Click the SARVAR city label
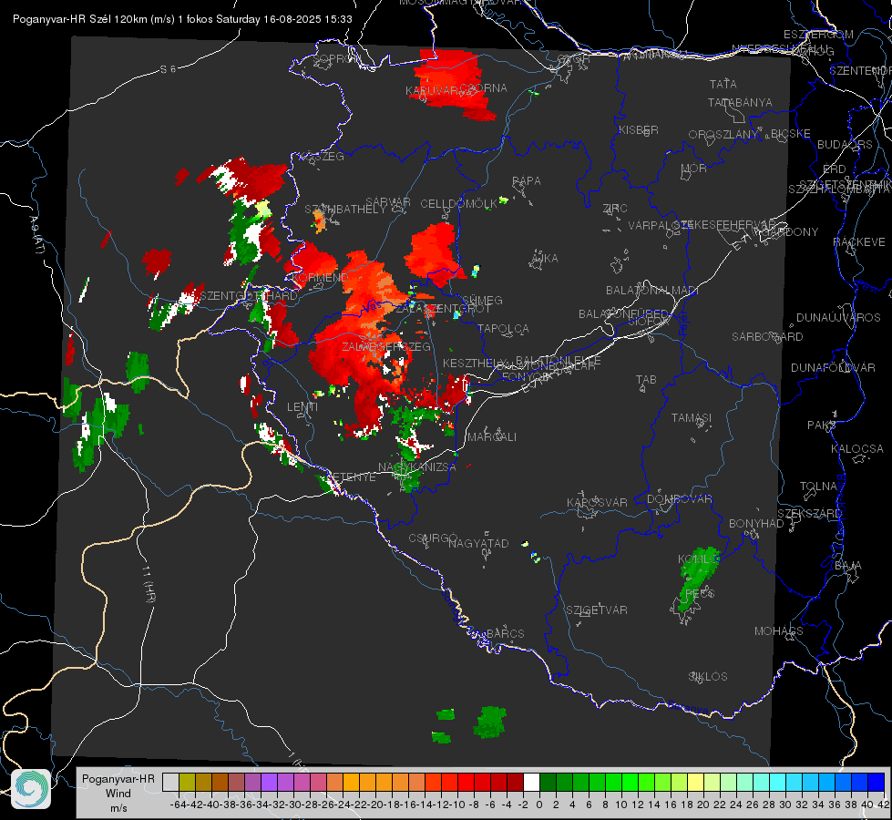892x820 pixels. coord(388,201)
